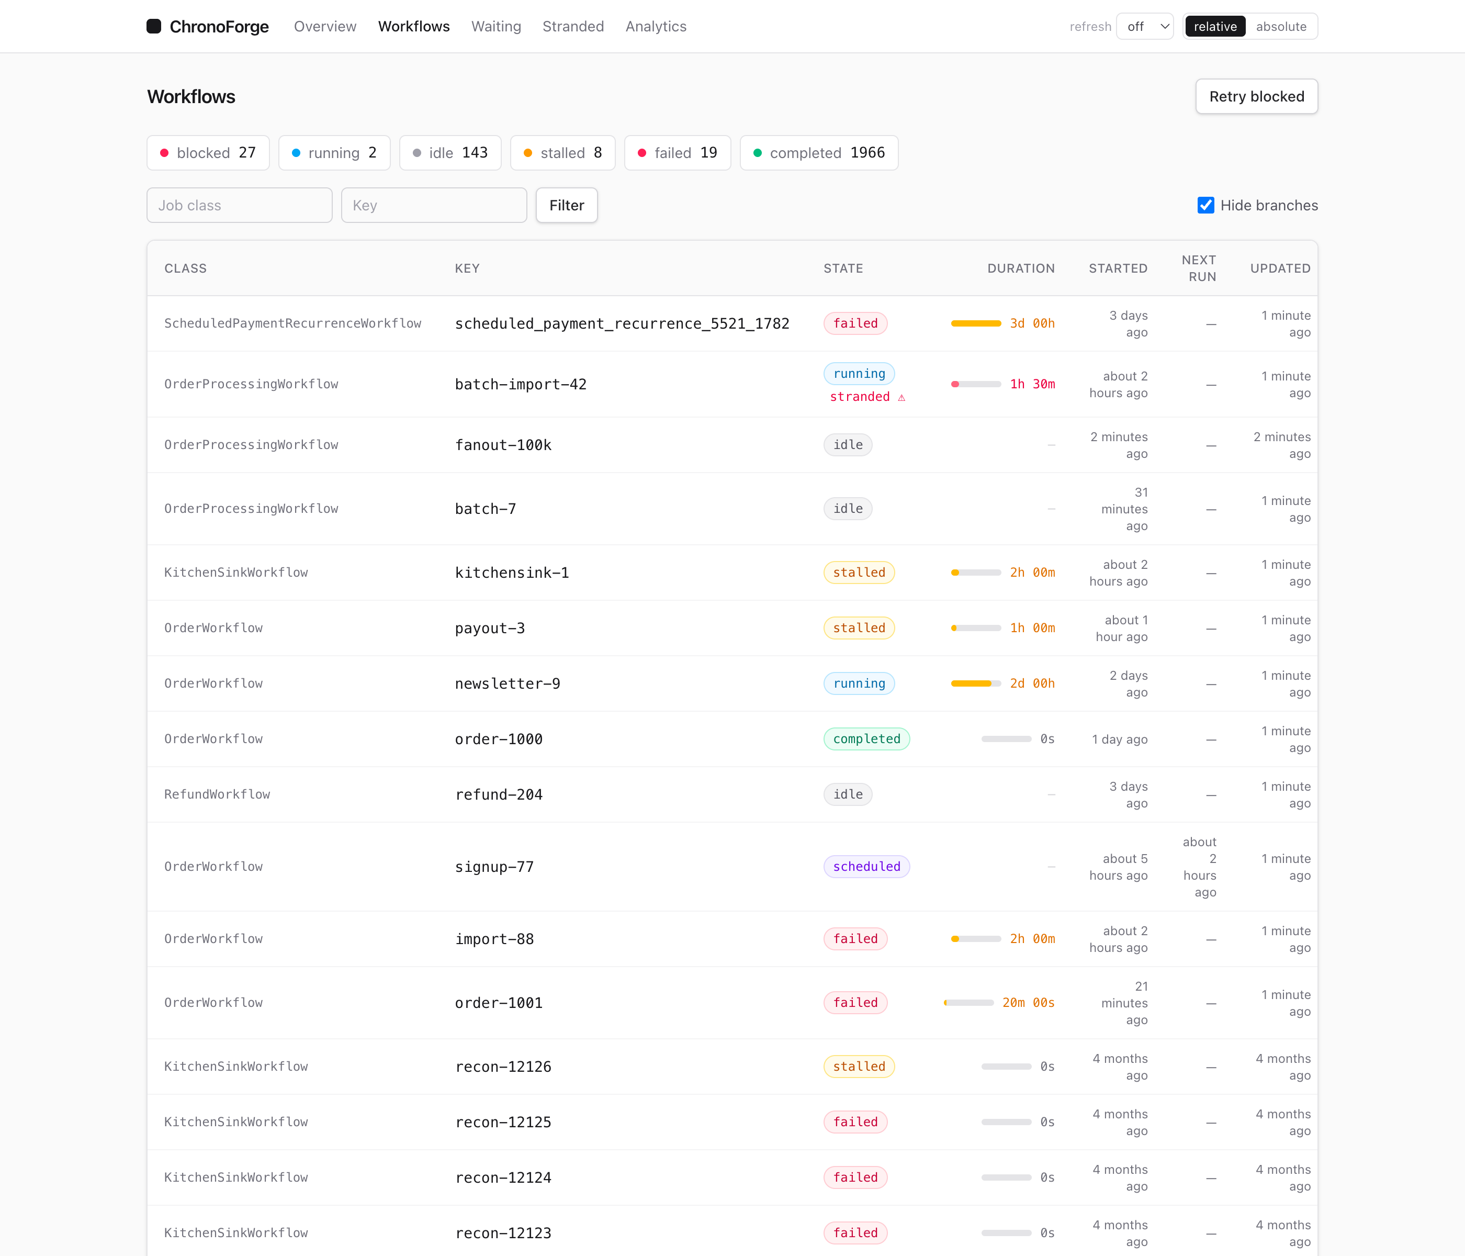The width and height of the screenshot is (1465, 1256).
Task: Click the UPDATED column header
Action: pos(1280,268)
